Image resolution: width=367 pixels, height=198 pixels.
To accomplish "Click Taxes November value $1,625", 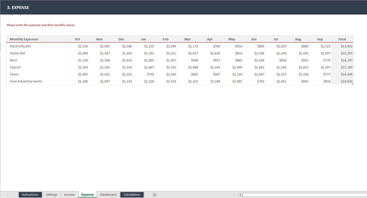I will click(x=100, y=74).
